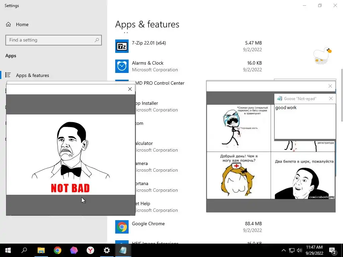
Task: Launch Chrome from the taskbar
Action: [x=58, y=250]
